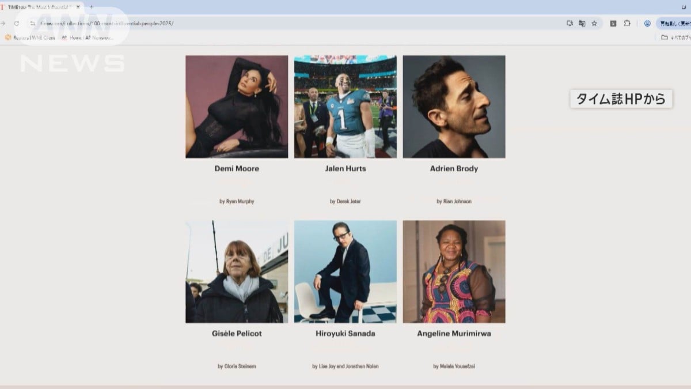
Task: Open the Hiroyuki Sanada photo thumbnail
Action: [345, 271]
